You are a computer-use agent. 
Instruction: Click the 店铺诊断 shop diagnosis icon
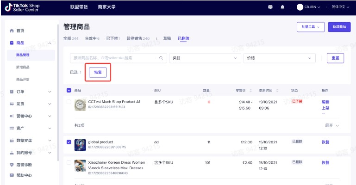coord(12,165)
